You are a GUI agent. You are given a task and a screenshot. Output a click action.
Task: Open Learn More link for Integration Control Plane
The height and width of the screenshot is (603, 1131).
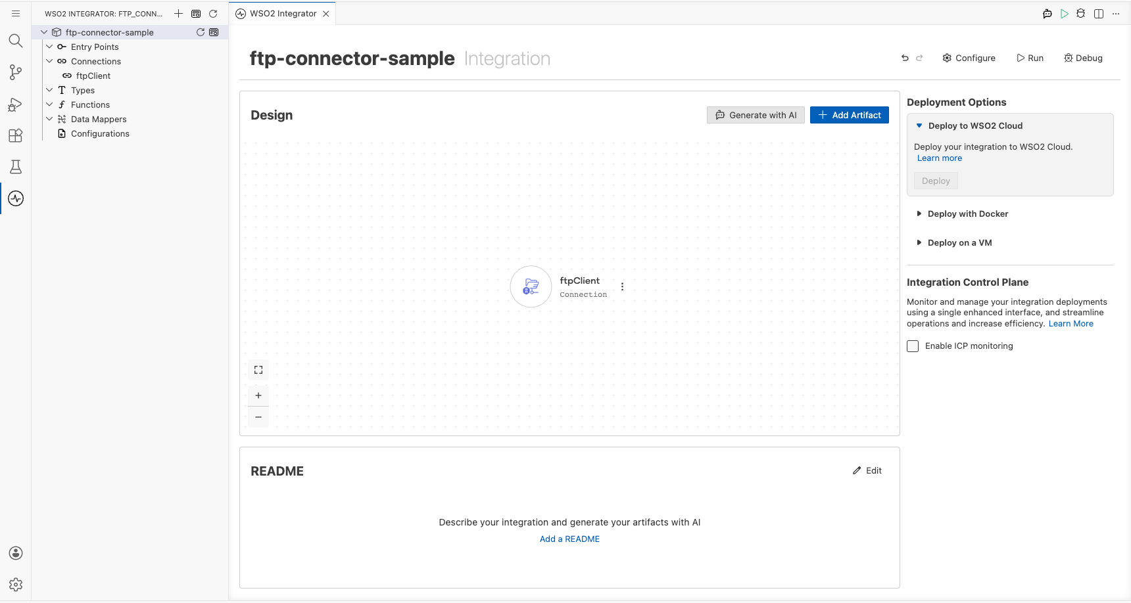[1071, 323]
